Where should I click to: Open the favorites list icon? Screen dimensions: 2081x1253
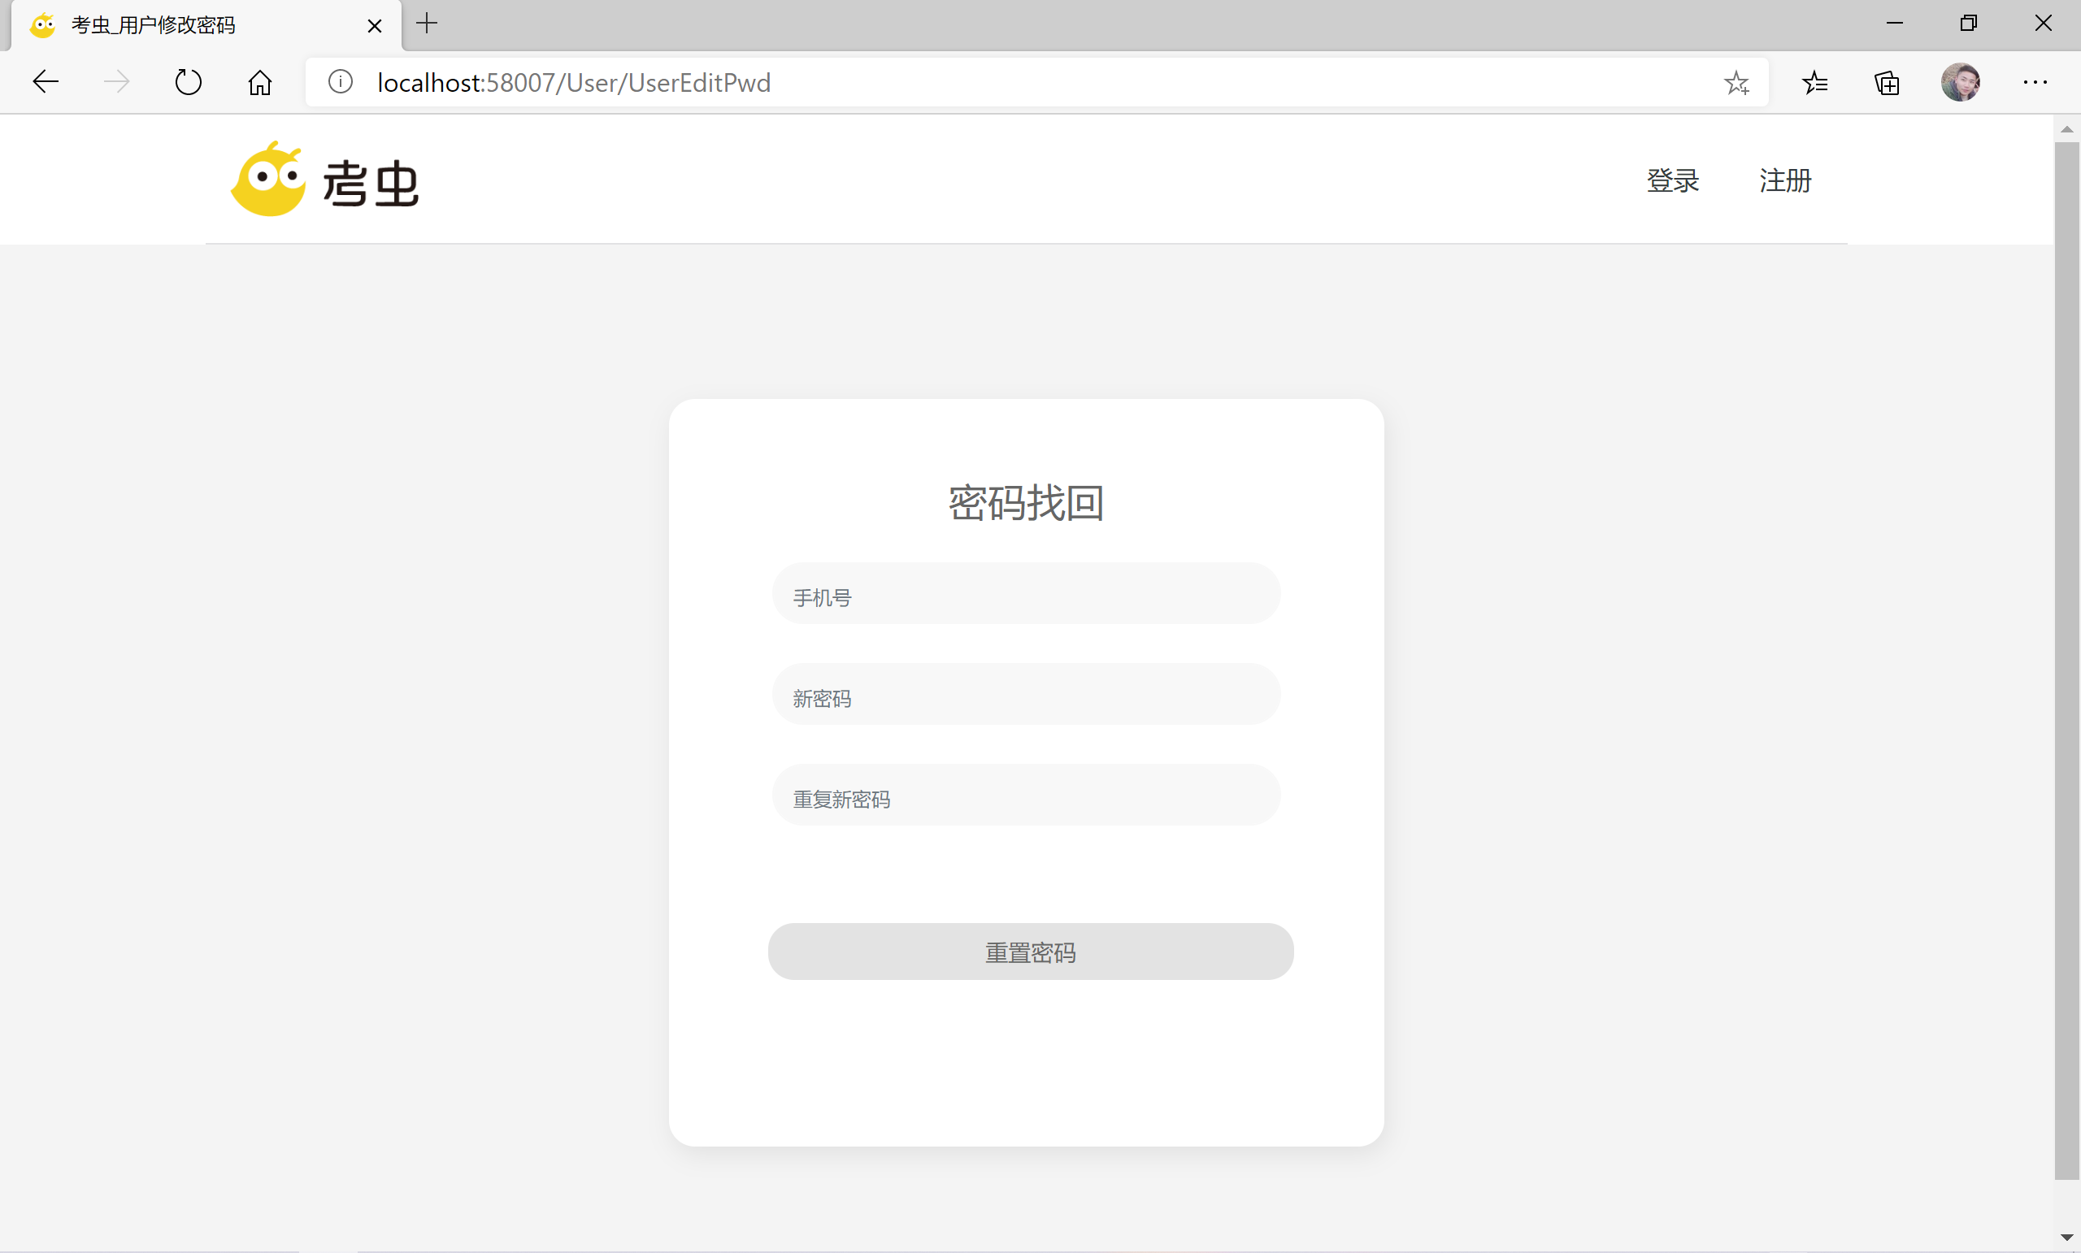tap(1814, 82)
